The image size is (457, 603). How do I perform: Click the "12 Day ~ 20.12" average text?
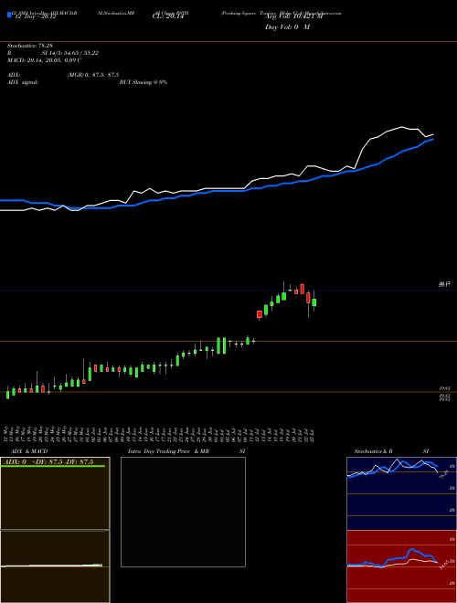tap(34, 16)
